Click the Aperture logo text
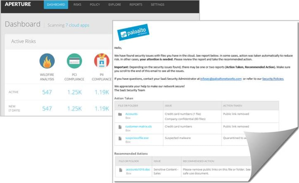 [18, 4]
